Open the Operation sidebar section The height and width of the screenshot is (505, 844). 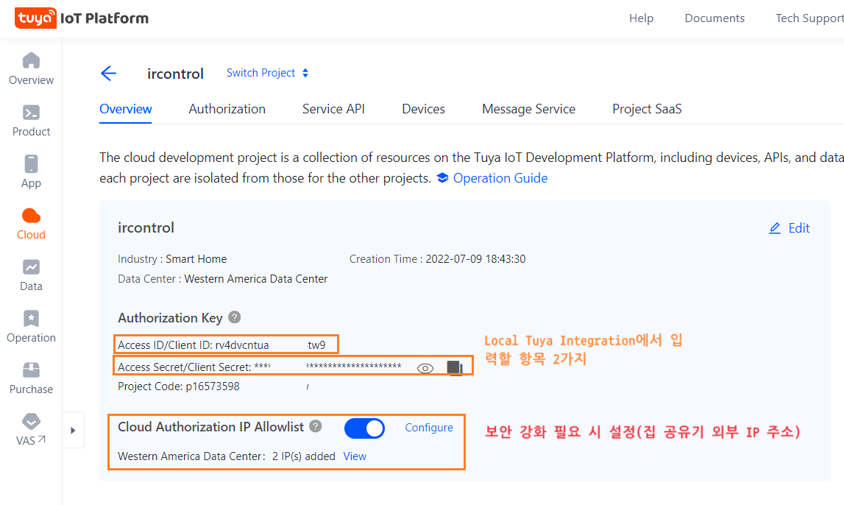coord(31,328)
